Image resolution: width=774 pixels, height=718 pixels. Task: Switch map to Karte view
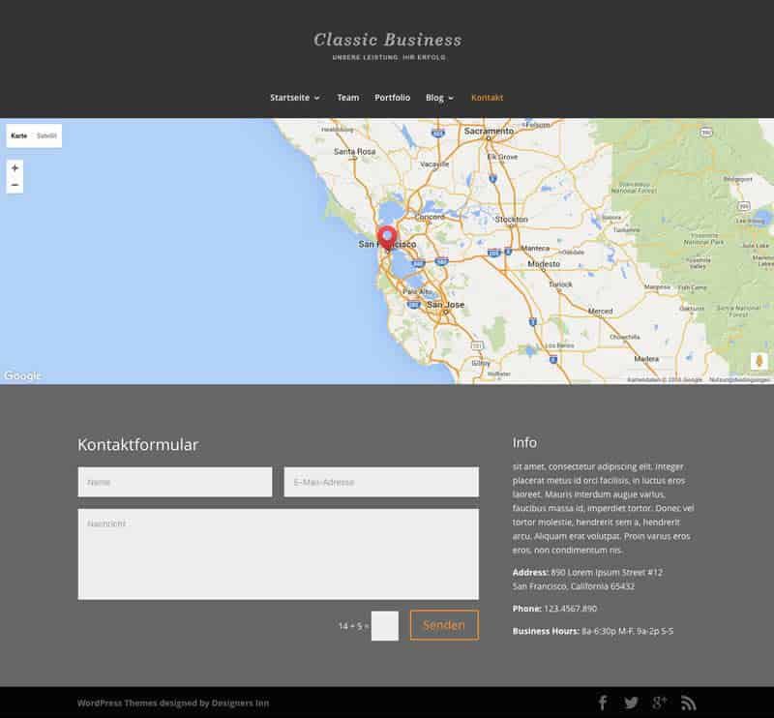[19, 136]
